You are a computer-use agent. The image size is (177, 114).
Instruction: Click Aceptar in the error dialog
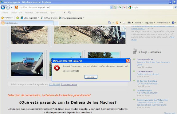91,77
